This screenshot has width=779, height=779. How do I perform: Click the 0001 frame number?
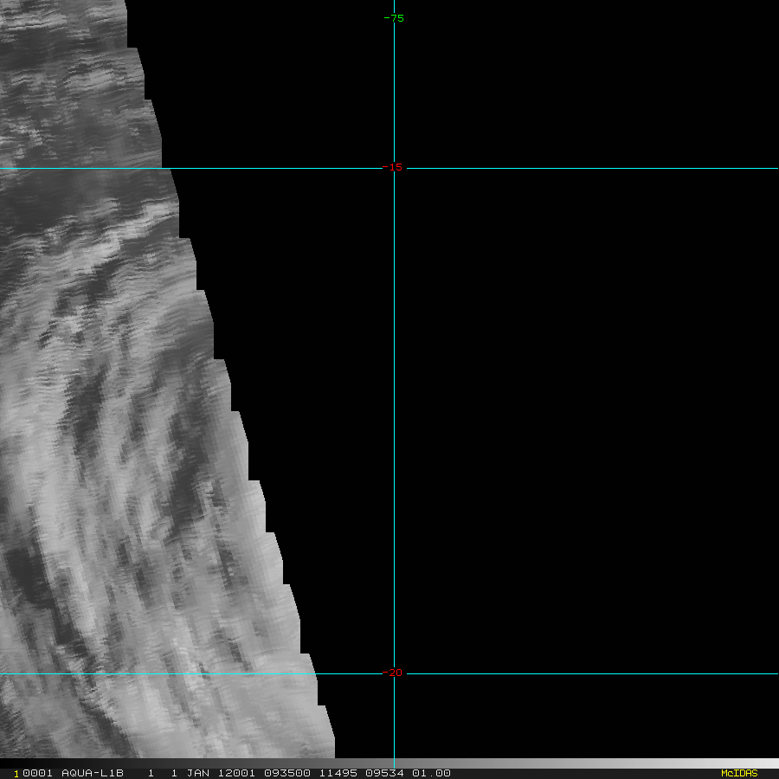pos(36,773)
